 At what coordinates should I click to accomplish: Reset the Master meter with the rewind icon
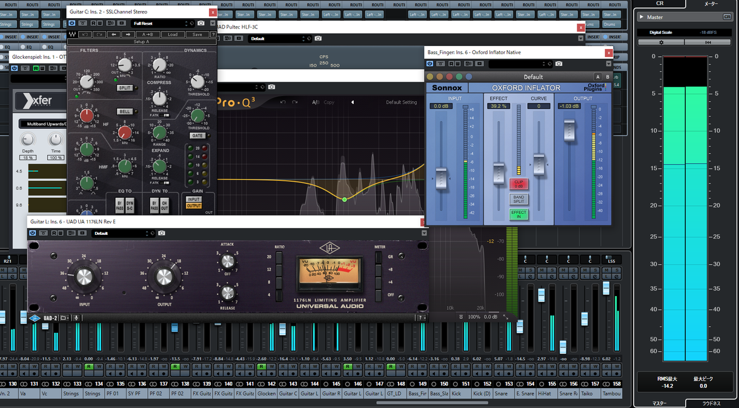point(709,42)
